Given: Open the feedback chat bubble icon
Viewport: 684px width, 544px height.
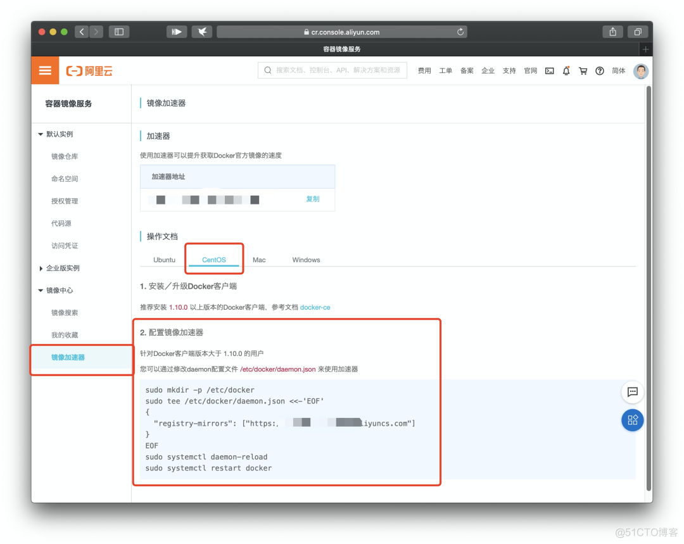Looking at the screenshot, I should (632, 392).
